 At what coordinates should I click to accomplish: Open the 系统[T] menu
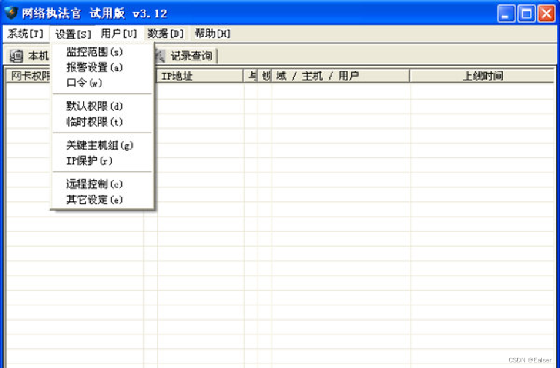pos(25,34)
